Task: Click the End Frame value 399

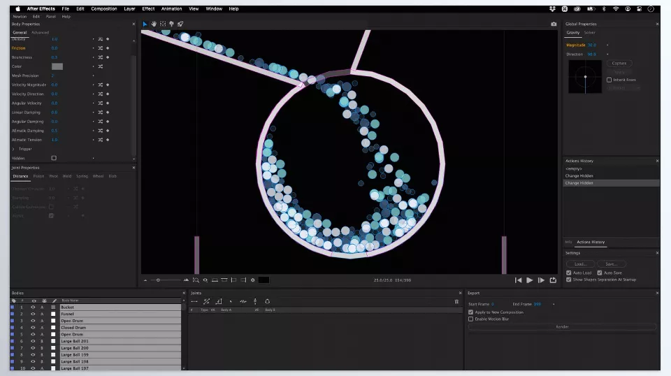Action: coord(537,304)
